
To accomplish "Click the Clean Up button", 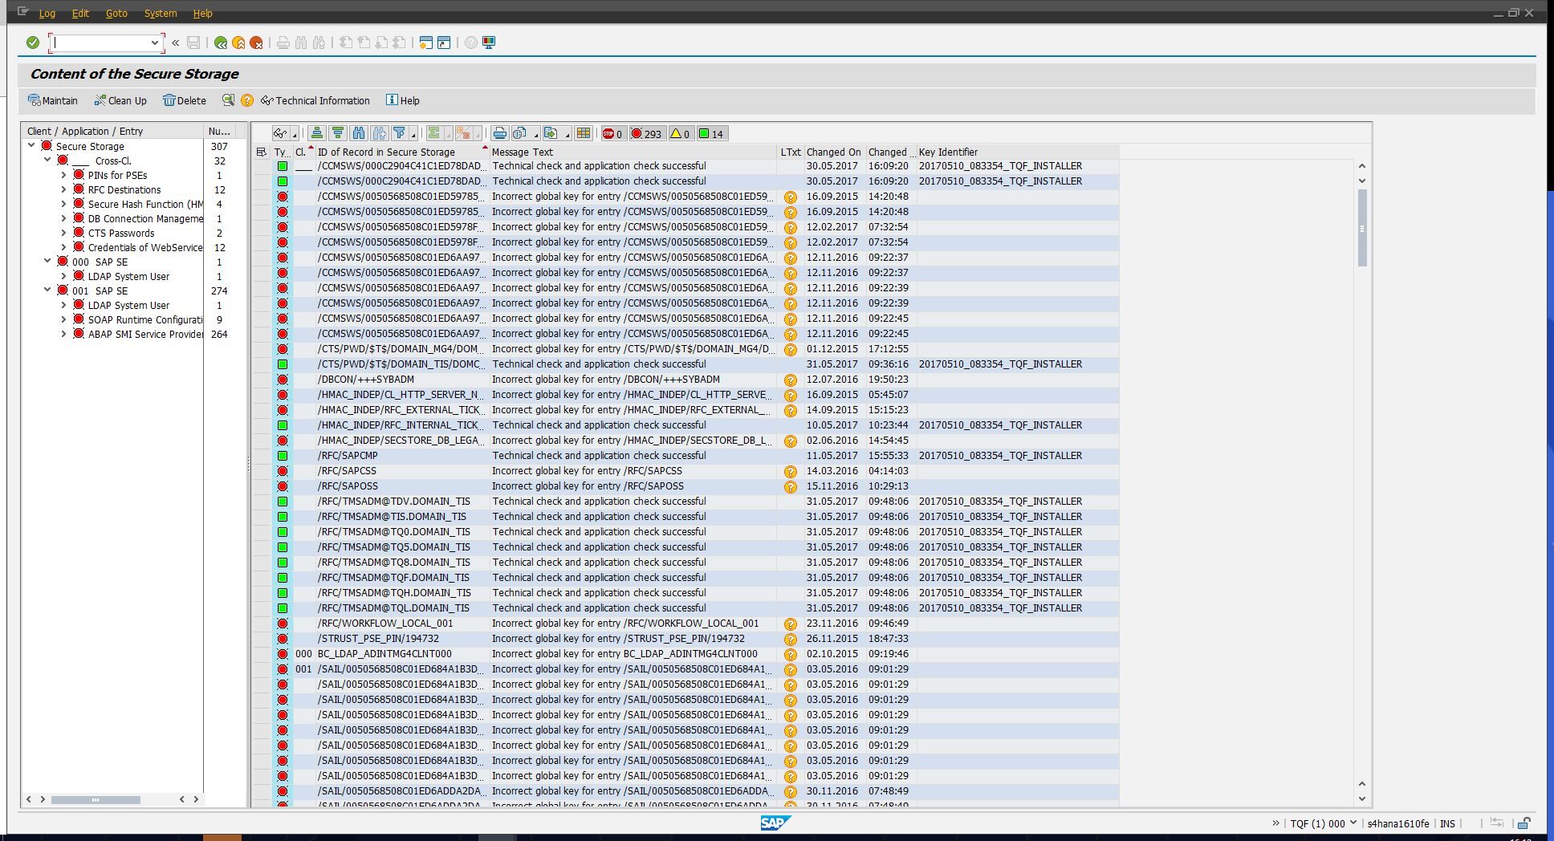I will point(120,100).
